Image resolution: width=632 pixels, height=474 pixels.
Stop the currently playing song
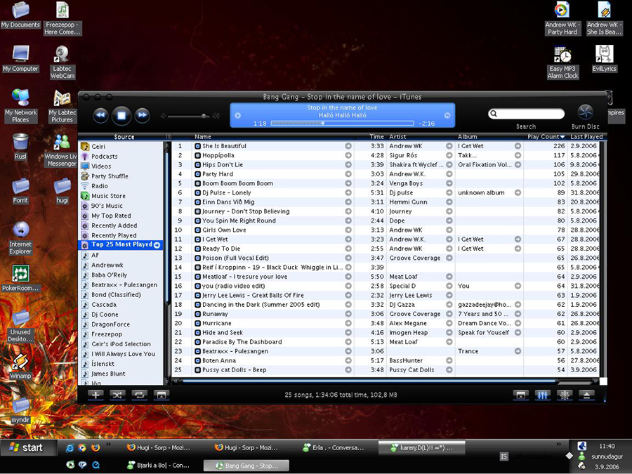point(121,116)
